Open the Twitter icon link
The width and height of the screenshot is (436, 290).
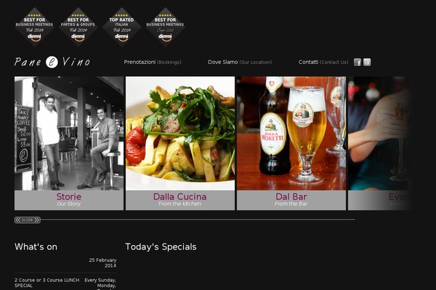[367, 62]
